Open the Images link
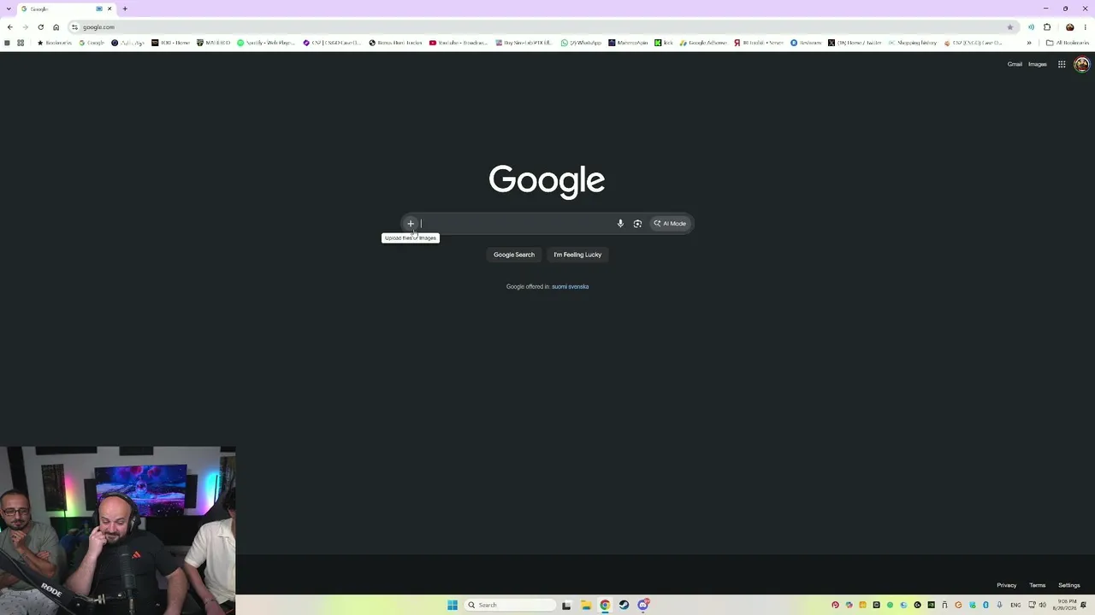This screenshot has height=615, width=1095. coord(1038,64)
